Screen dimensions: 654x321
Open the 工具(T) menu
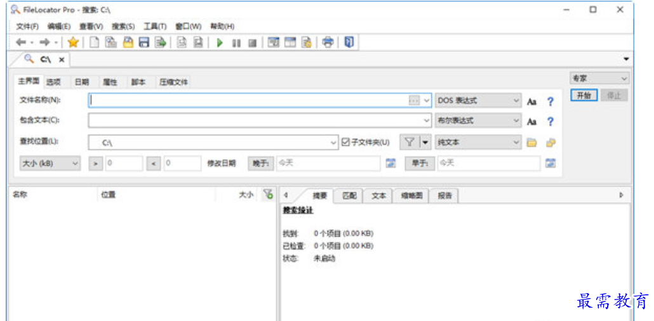click(x=155, y=27)
